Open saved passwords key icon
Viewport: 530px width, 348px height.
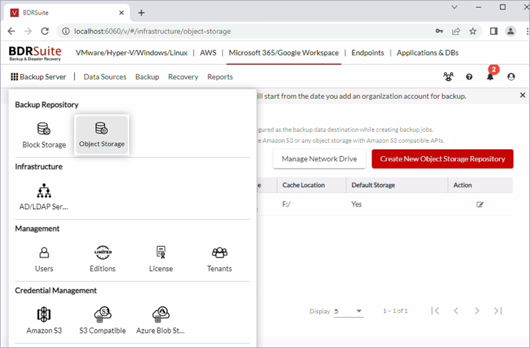pos(439,31)
